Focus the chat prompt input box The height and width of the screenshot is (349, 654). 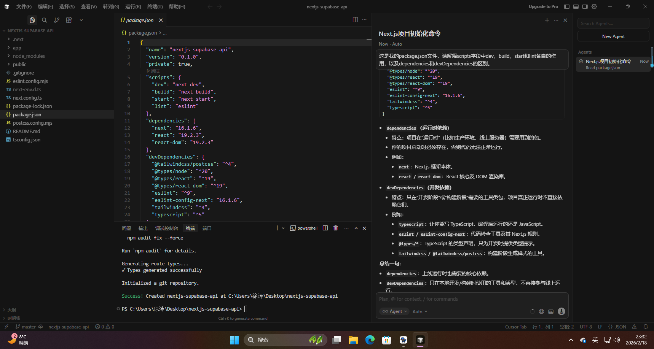tap(472, 299)
